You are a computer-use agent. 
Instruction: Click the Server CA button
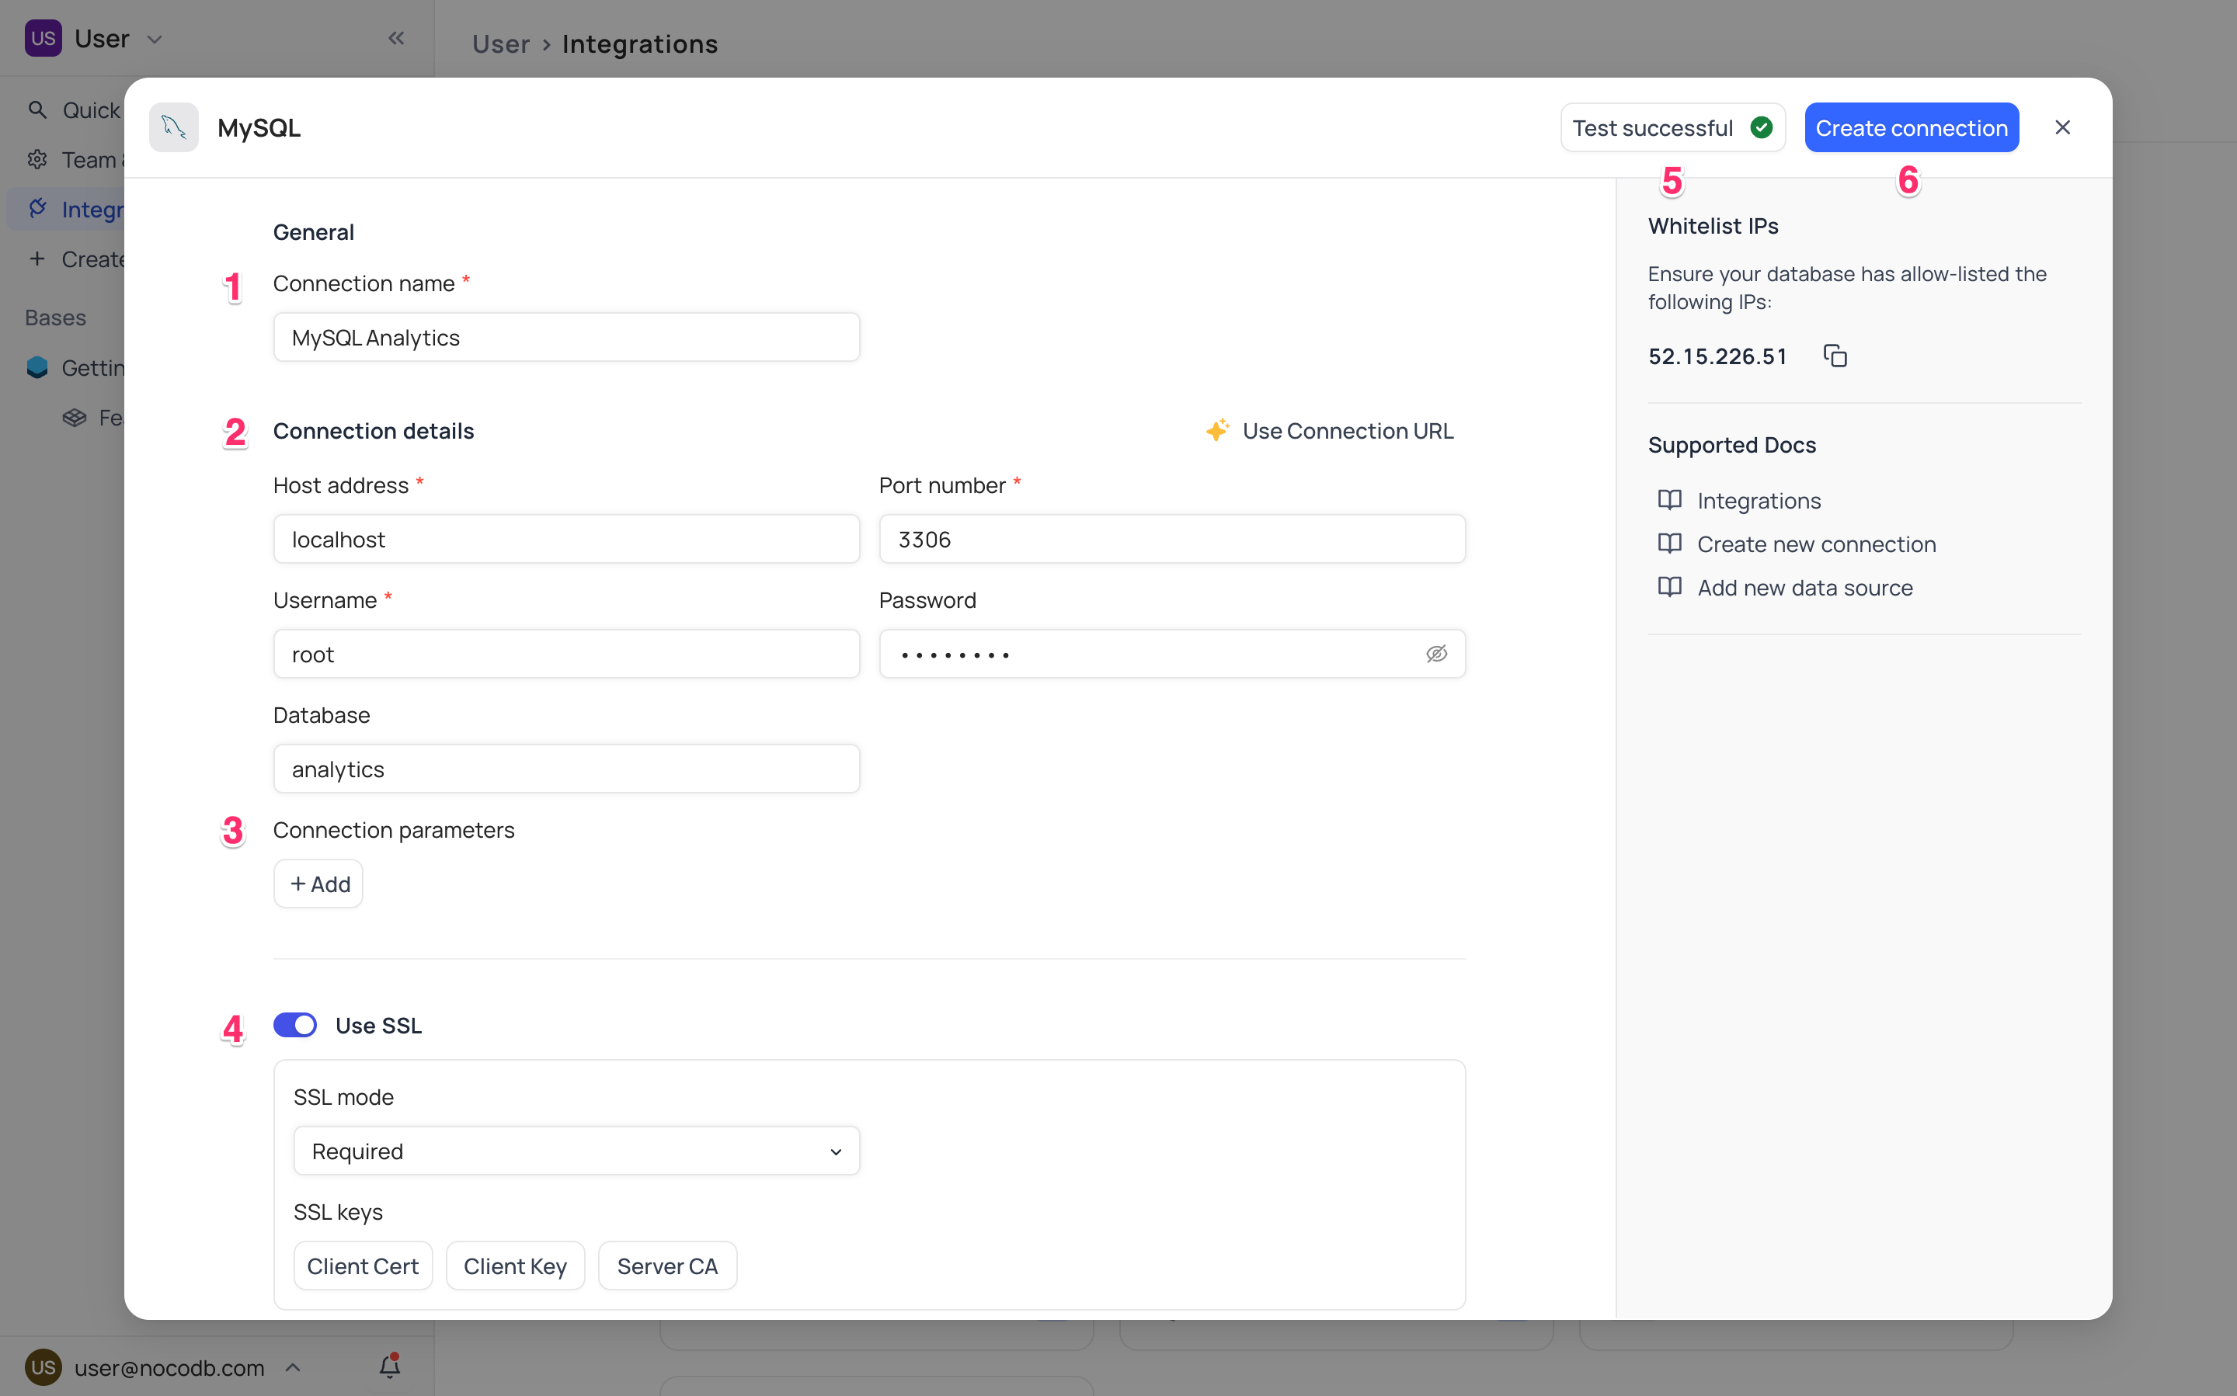(x=667, y=1266)
